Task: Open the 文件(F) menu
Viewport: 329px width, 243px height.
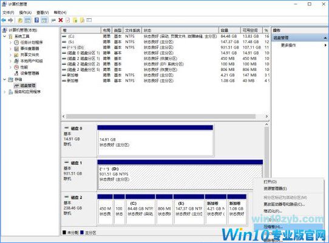Action: coord(8,13)
